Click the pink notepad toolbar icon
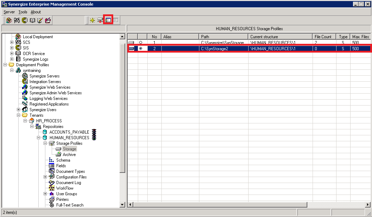Screen dimensions: 372x217 48,20
